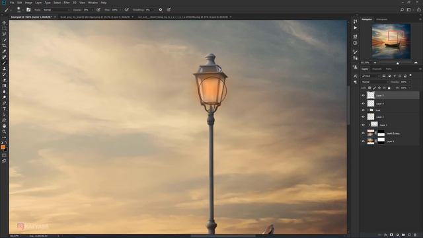Toggle layer filter on/off switch
The image size is (423, 238).
pos(410,75)
